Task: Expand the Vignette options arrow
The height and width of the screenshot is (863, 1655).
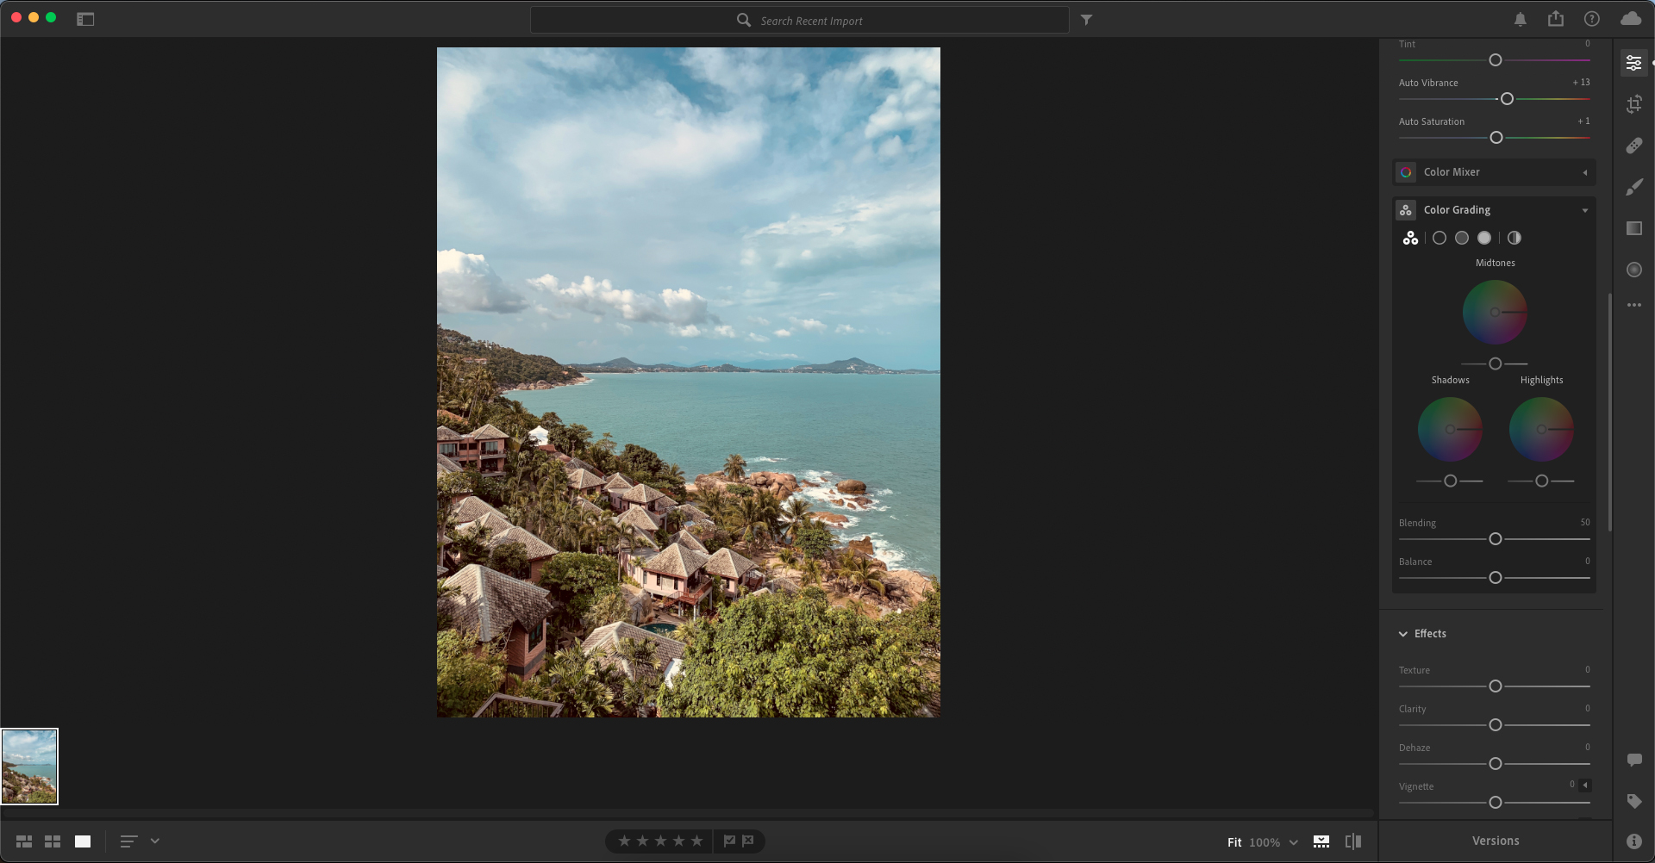Action: (x=1585, y=785)
